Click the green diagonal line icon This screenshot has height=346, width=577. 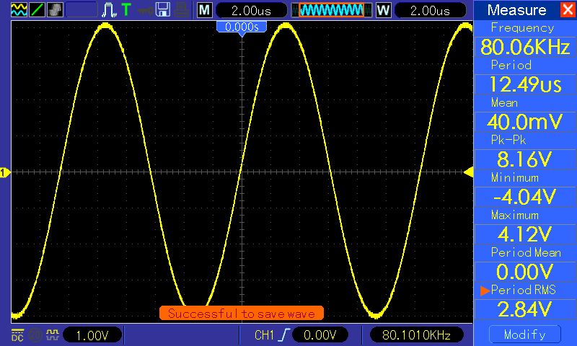[x=37, y=10]
